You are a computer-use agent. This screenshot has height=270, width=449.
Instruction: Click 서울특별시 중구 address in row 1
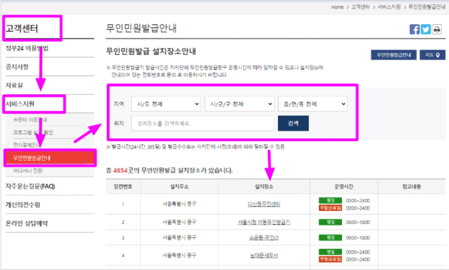coord(179,204)
